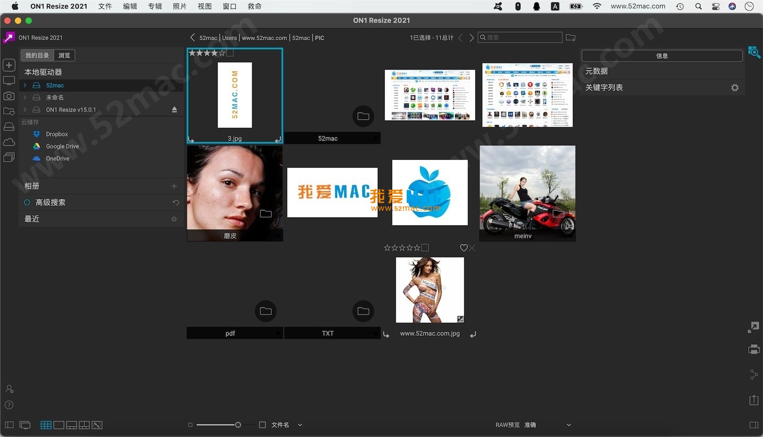This screenshot has height=437, width=763.
Task: Open the 编辑 menu
Action: (130, 6)
